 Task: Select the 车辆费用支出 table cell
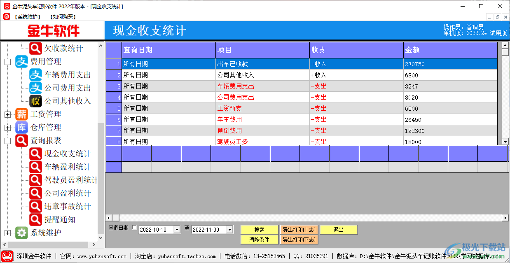pos(263,86)
